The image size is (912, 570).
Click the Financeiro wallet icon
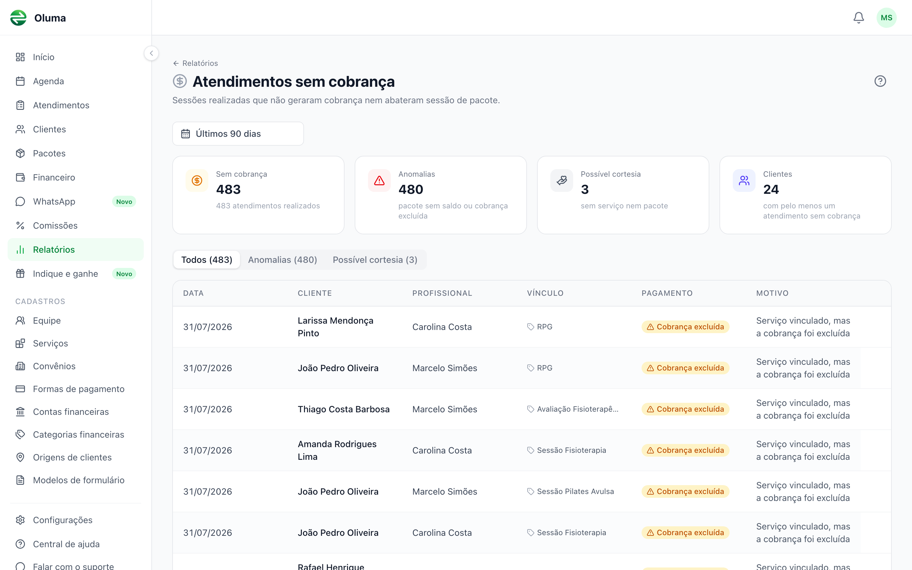coord(20,177)
